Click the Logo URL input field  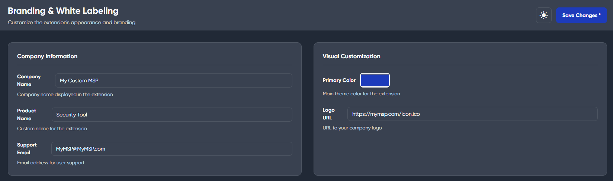tap(472, 114)
